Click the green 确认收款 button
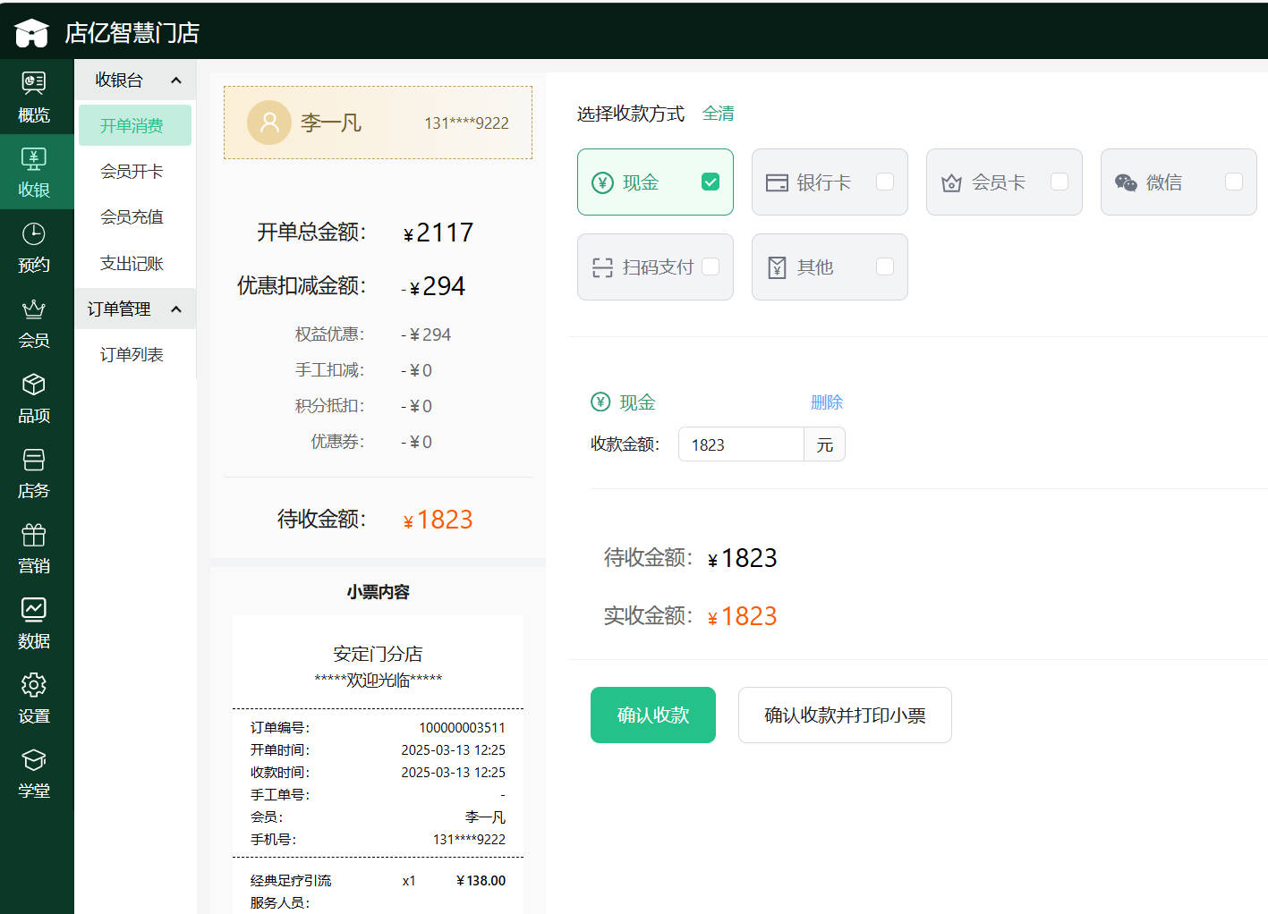This screenshot has width=1268, height=914. click(653, 715)
